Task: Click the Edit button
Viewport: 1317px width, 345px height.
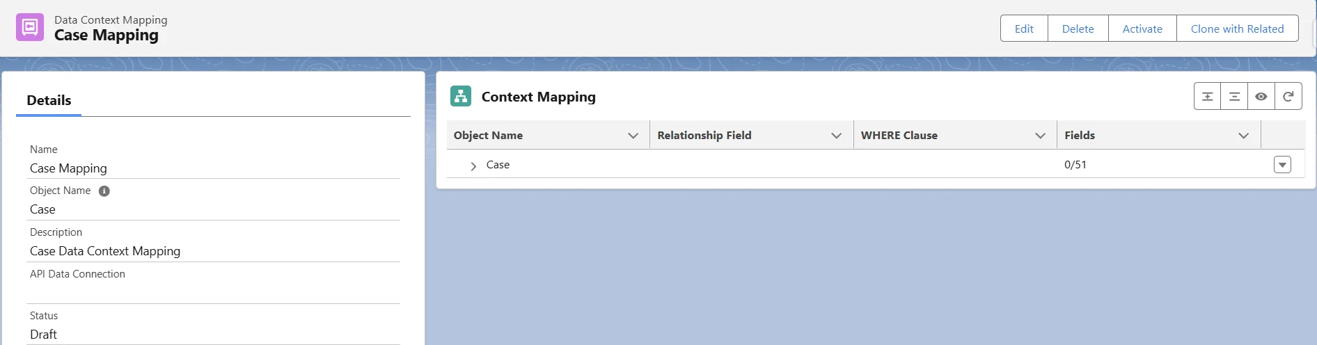Action: click(1024, 29)
